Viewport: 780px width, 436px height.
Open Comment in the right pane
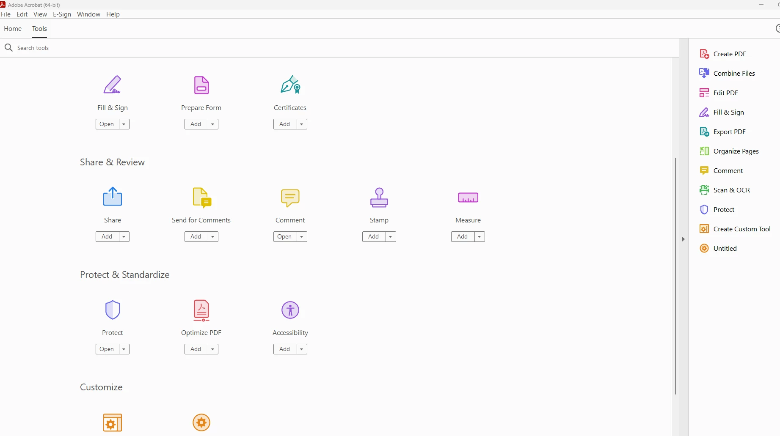721,170
